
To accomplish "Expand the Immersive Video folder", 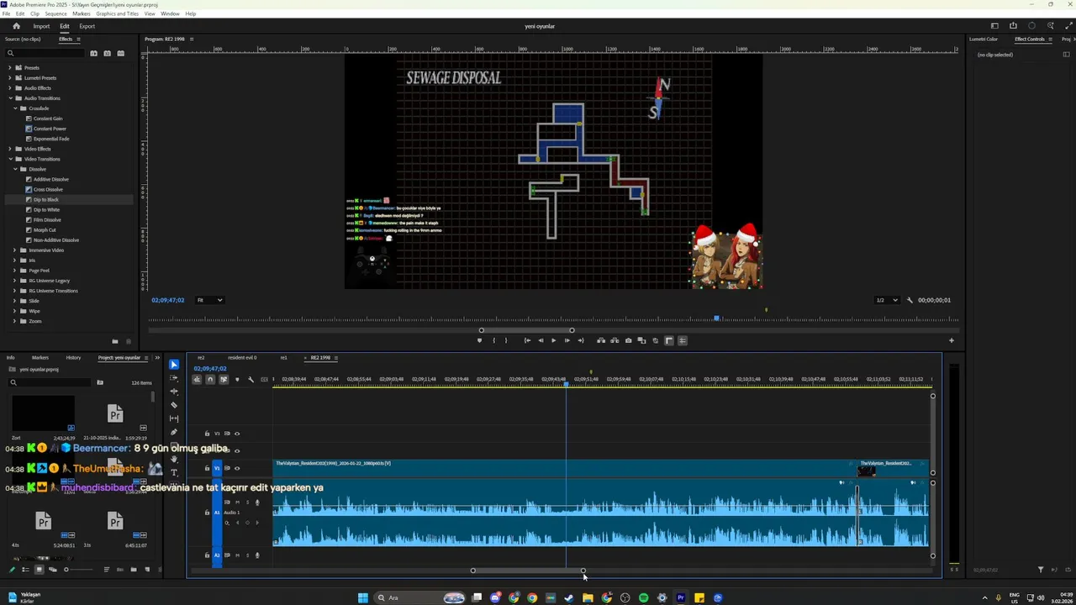I will pyautogui.click(x=14, y=250).
